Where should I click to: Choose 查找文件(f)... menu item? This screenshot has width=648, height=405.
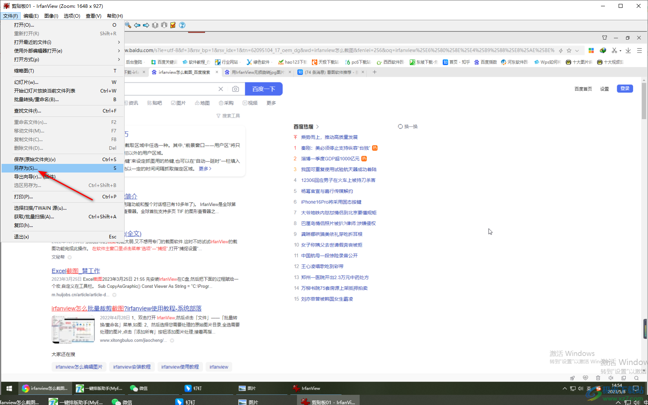pyautogui.click(x=63, y=111)
